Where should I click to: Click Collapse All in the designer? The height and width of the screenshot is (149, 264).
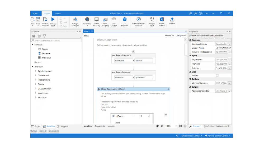click(x=181, y=36)
